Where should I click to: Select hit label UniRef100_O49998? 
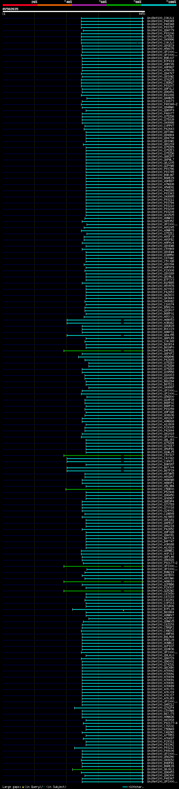tap(160, 123)
